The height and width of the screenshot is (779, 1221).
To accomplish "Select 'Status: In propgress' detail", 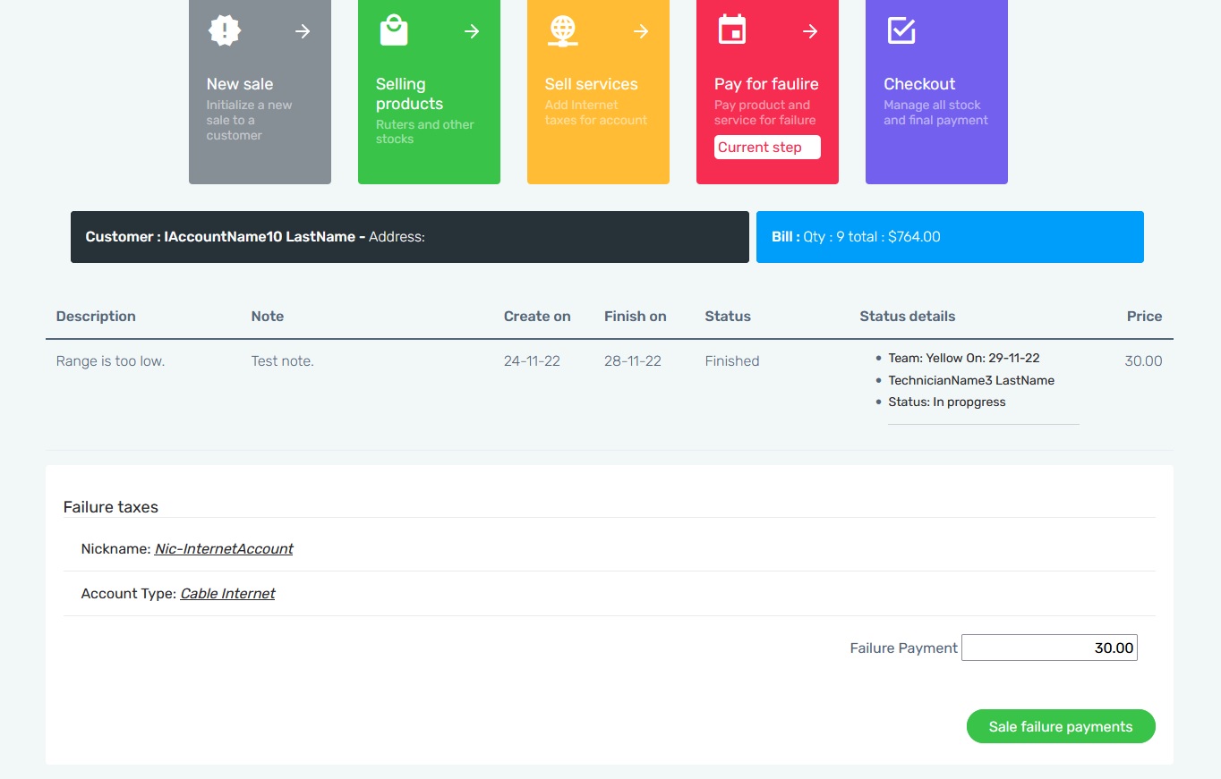I will [x=947, y=402].
